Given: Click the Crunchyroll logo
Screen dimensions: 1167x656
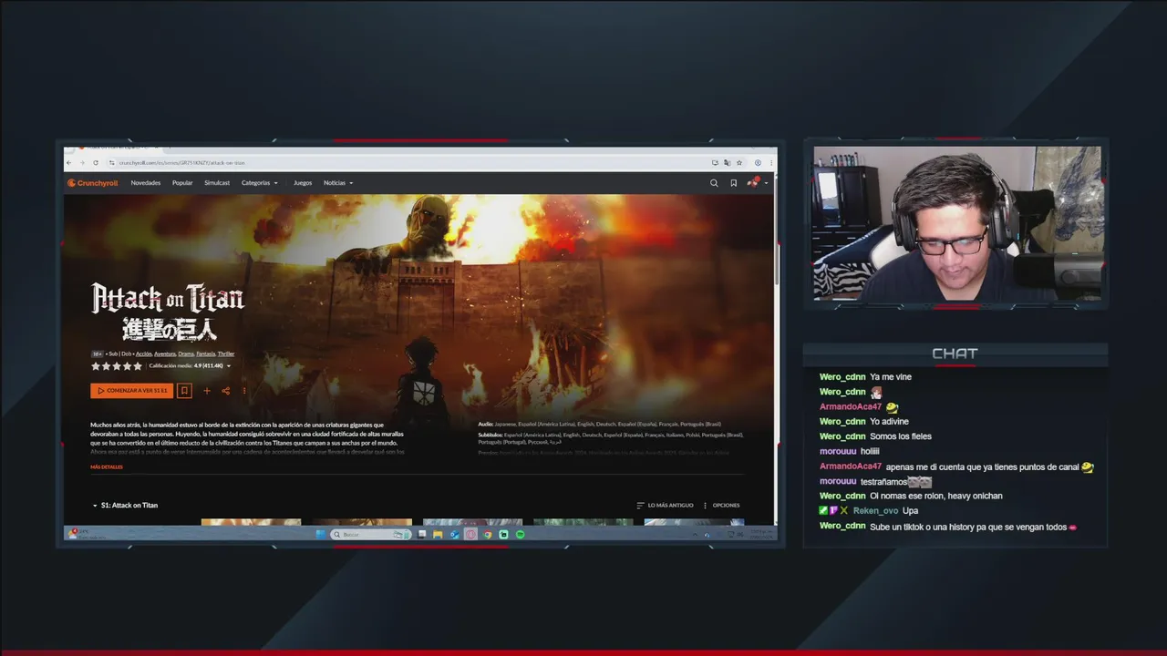Looking at the screenshot, I should tap(93, 183).
